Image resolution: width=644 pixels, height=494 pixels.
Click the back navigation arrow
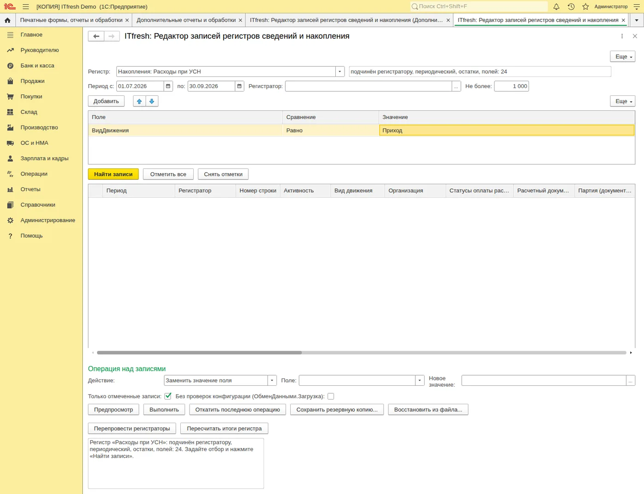click(96, 36)
